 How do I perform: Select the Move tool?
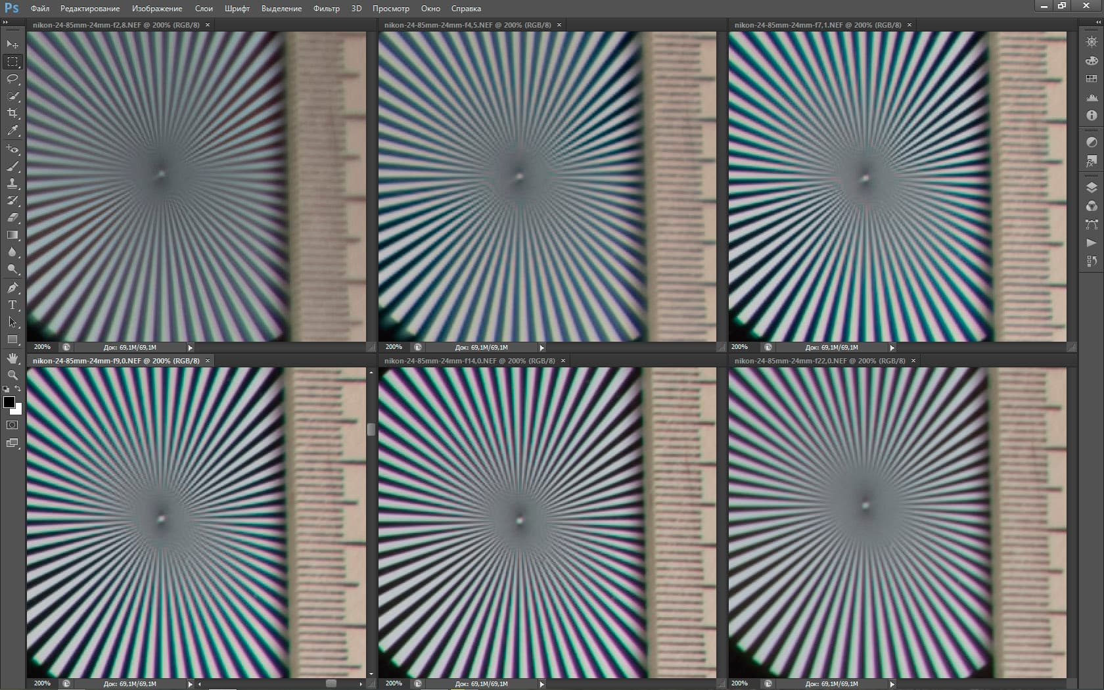12,44
